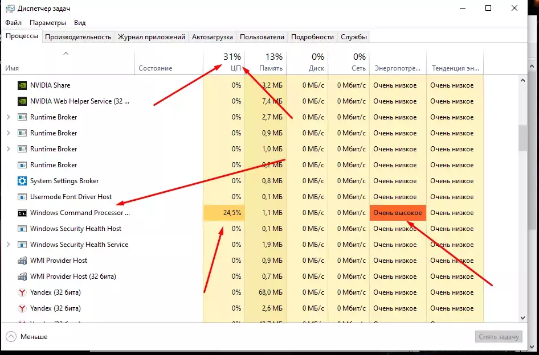Click the WMI Provider Host icon
The height and width of the screenshot is (355, 539).
[x=22, y=261]
